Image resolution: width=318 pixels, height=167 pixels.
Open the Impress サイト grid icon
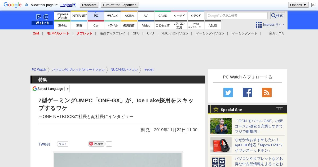pyautogui.click(x=259, y=25)
